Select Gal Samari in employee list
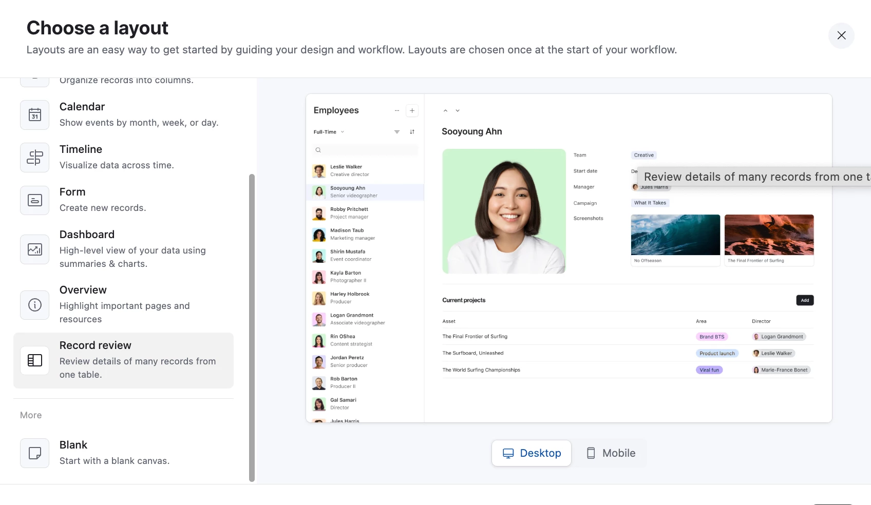Viewport: 871px width, 505px height. [365, 404]
